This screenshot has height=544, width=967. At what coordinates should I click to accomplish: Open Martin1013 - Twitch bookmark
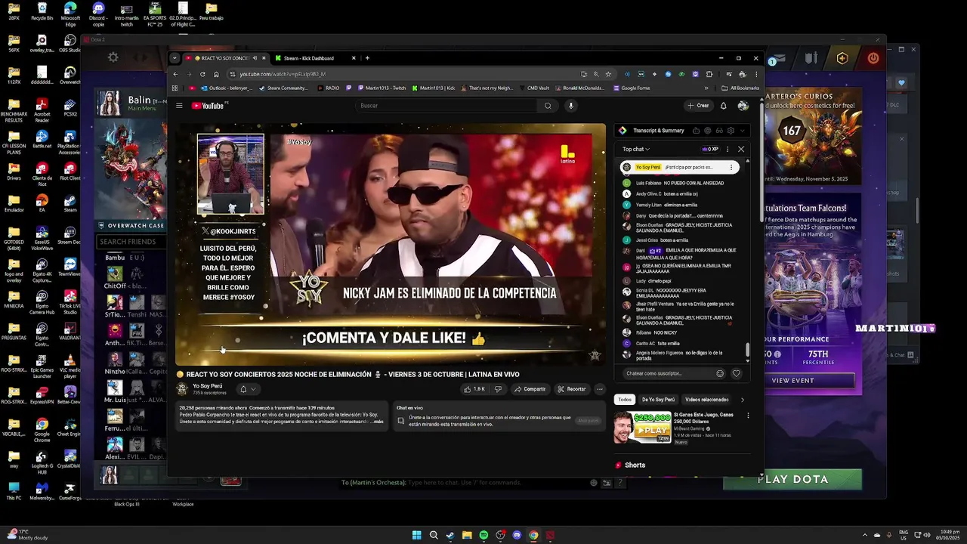[382, 88]
